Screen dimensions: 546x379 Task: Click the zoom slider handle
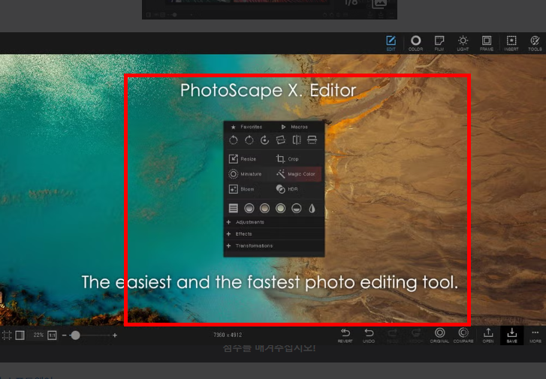click(x=75, y=335)
